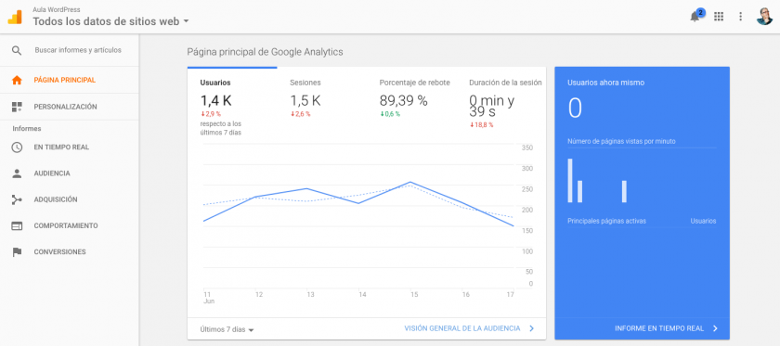Select the Duración de la sesión metric tab
780x346 pixels.
point(505,83)
